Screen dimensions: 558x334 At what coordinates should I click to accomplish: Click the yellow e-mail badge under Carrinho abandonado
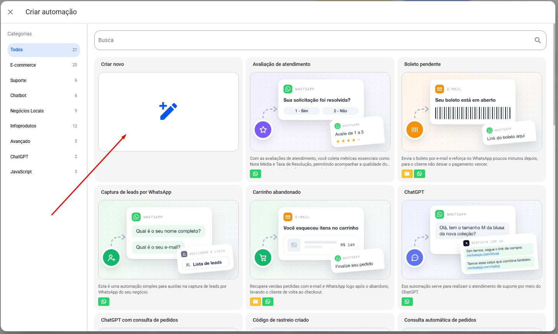(x=255, y=302)
